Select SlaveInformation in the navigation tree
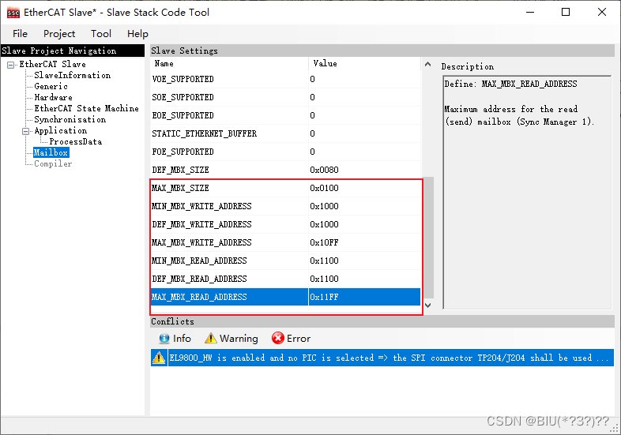621x435 pixels. (x=73, y=75)
